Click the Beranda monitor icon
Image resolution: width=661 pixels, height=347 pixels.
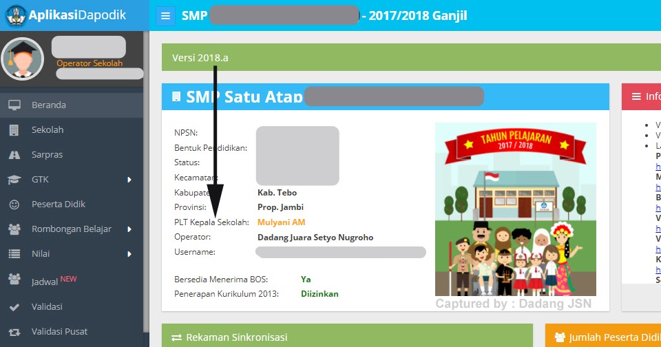pos(14,105)
